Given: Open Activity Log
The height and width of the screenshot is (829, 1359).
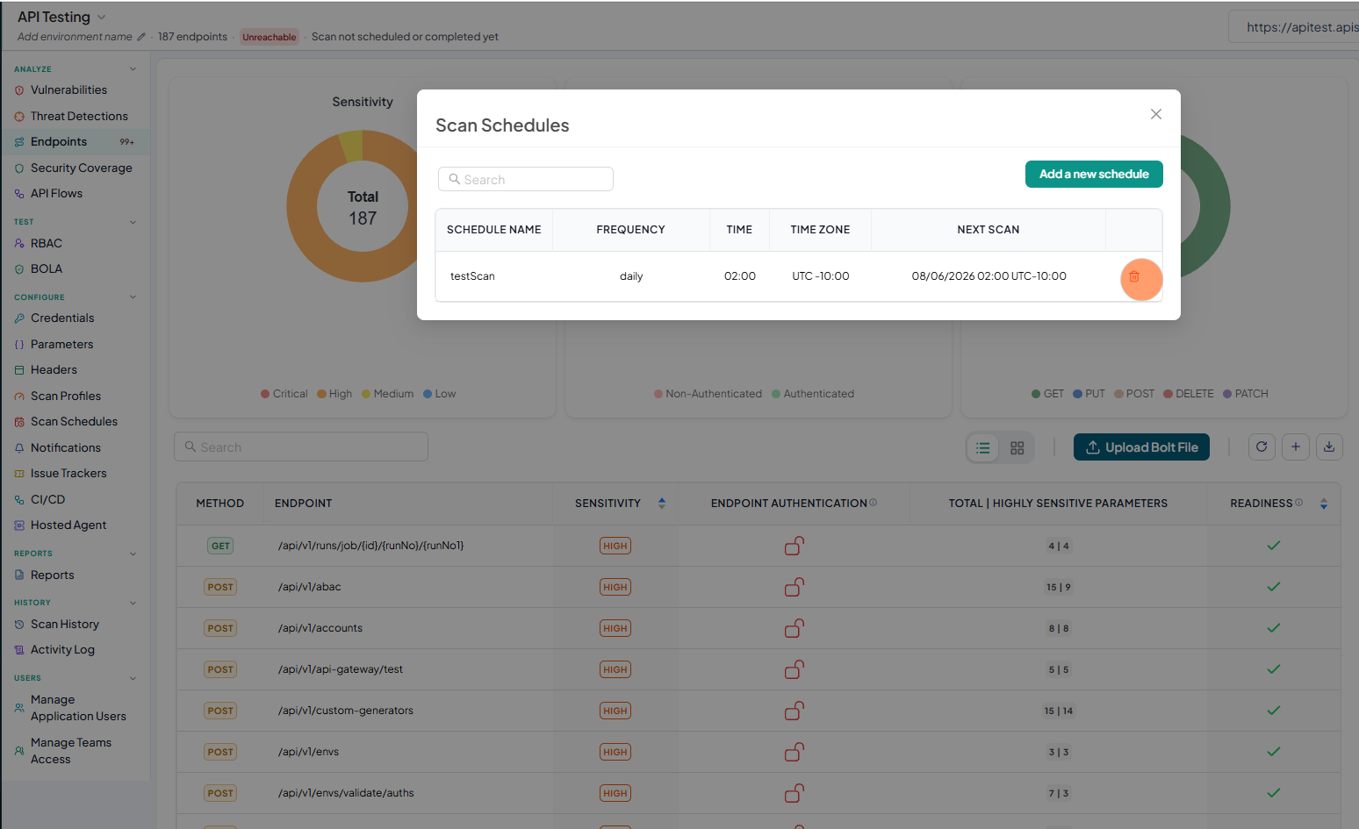Looking at the screenshot, I should point(62,649).
